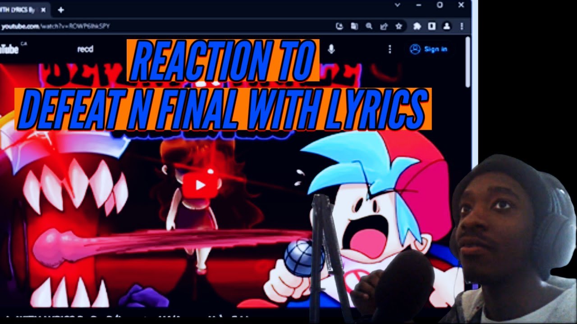The image size is (577, 324).
Task: Open the Chrome profile avatar icon
Action: tap(447, 26)
